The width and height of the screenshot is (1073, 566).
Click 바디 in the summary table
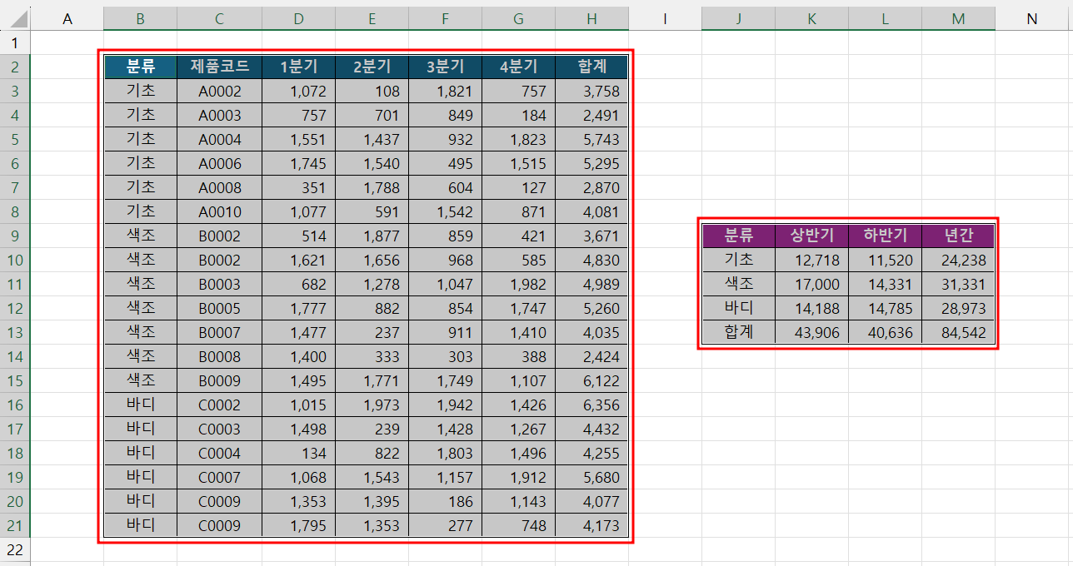point(738,309)
